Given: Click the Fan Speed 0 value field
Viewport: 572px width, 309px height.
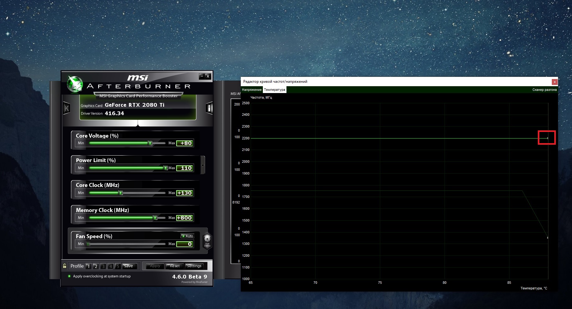Looking at the screenshot, I should 185,244.
